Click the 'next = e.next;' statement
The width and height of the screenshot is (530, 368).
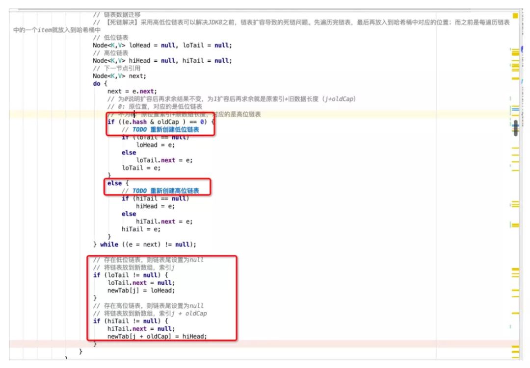(x=132, y=91)
